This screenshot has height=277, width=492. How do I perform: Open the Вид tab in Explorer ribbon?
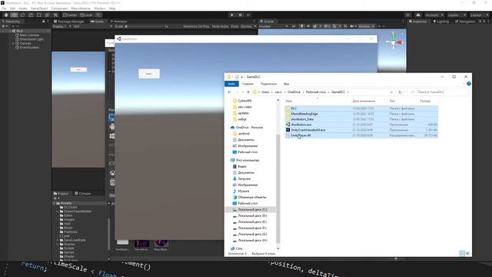[286, 84]
